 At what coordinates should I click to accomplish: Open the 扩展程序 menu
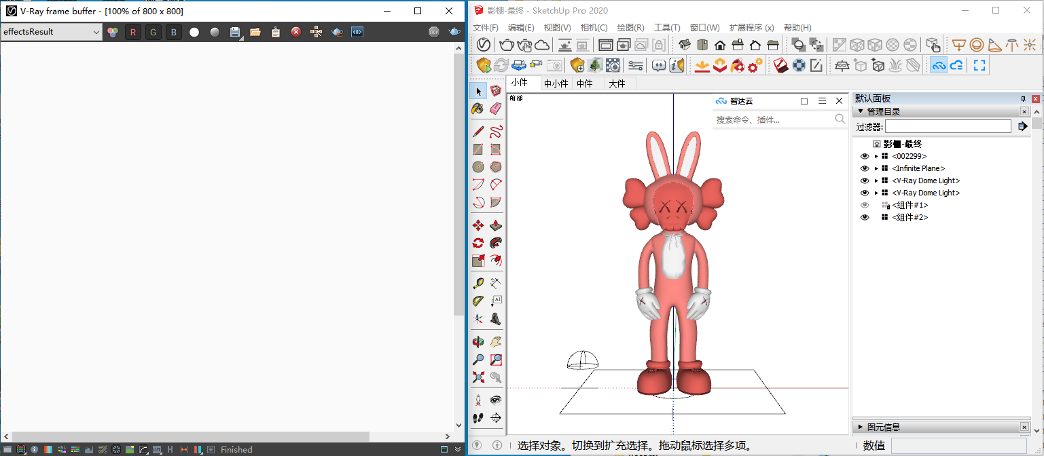point(751,28)
